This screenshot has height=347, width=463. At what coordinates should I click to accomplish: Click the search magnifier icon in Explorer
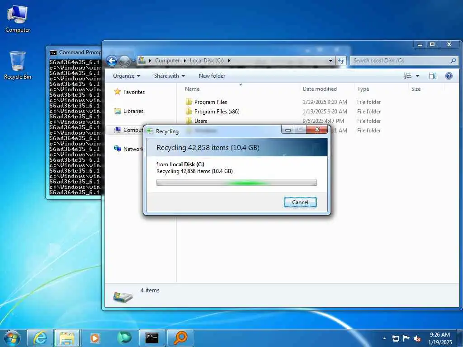click(x=453, y=61)
